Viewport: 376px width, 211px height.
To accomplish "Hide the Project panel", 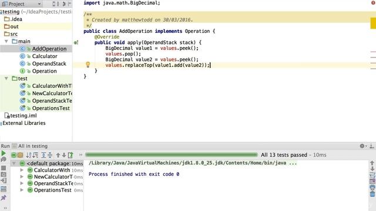I will click(x=70, y=4).
